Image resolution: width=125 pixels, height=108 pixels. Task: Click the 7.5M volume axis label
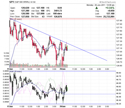coord(7,59)
